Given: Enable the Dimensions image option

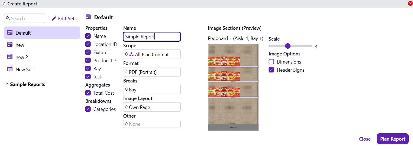Looking at the screenshot, I should (x=271, y=62).
